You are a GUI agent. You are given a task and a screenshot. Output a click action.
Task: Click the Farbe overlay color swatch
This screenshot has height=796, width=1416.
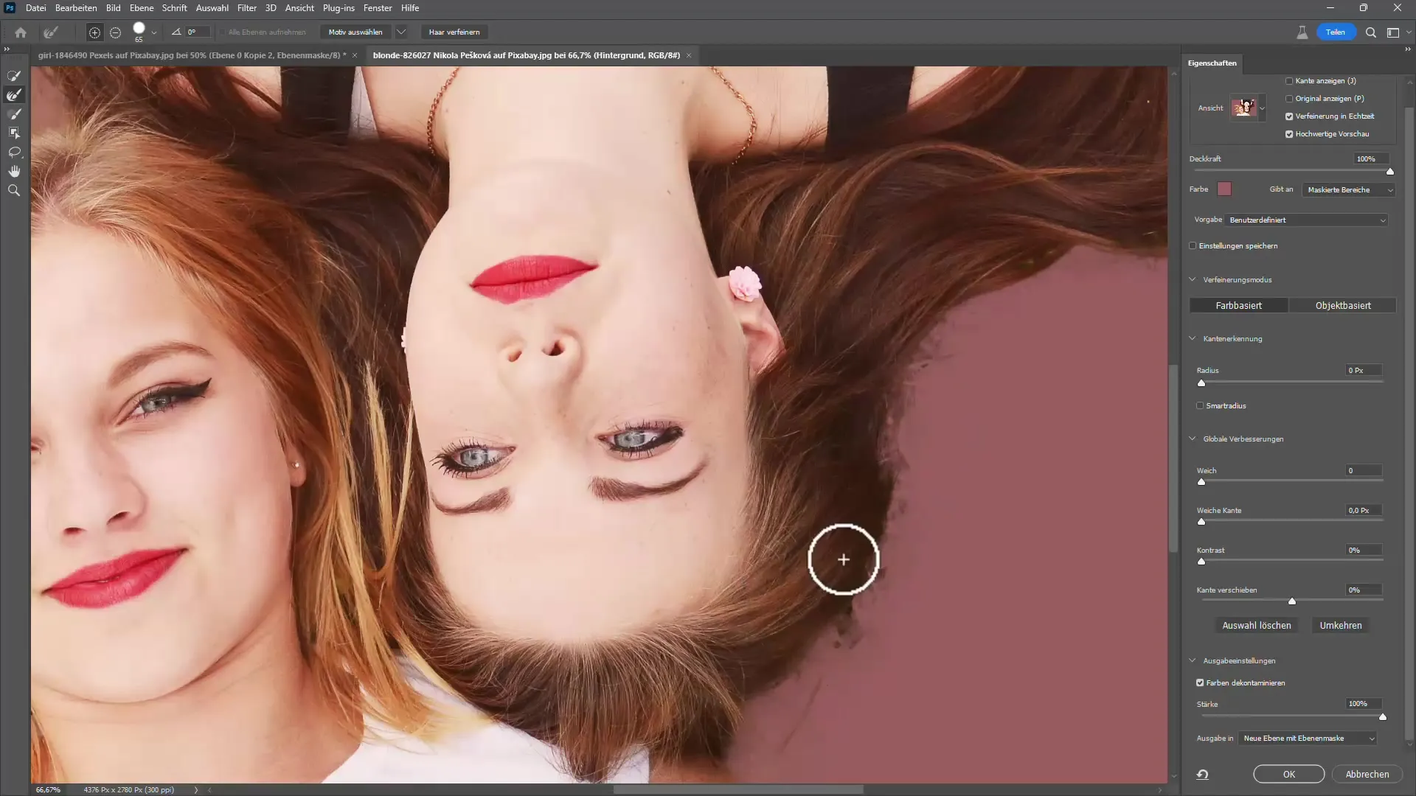pos(1224,189)
